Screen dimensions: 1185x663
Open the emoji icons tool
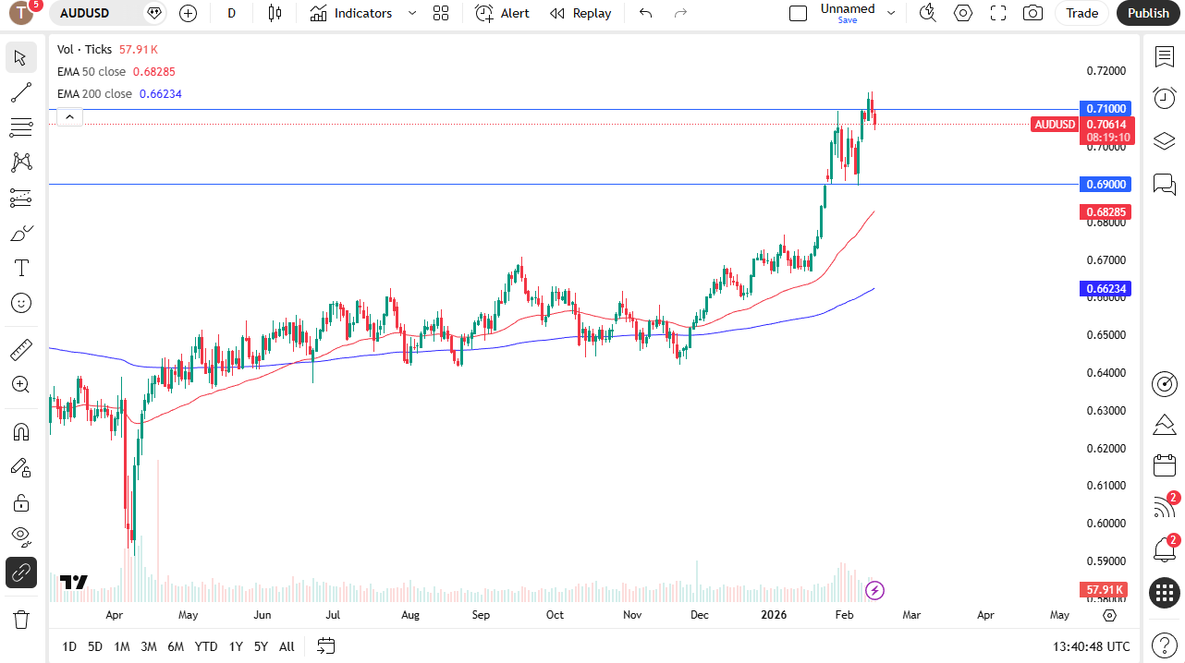point(21,303)
